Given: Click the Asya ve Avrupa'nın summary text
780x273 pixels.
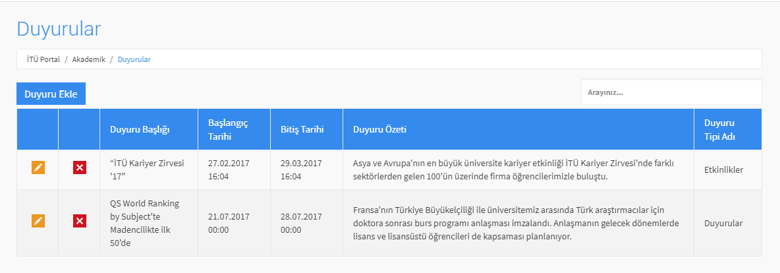Looking at the screenshot, I should pos(516,170).
